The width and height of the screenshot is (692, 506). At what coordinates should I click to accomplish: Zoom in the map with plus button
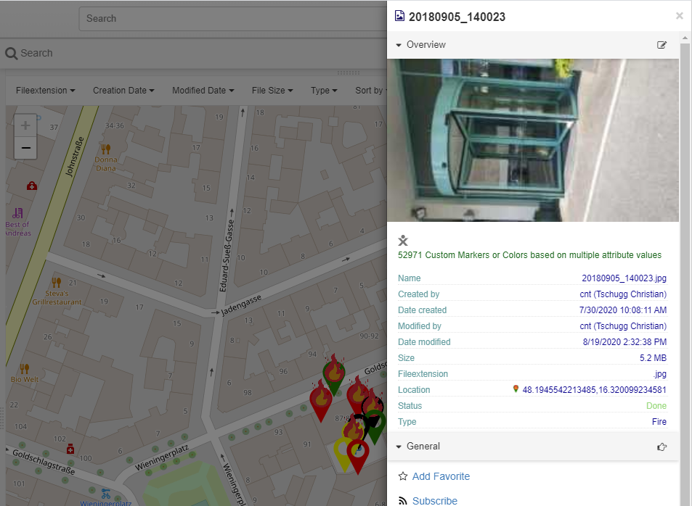pyautogui.click(x=25, y=125)
